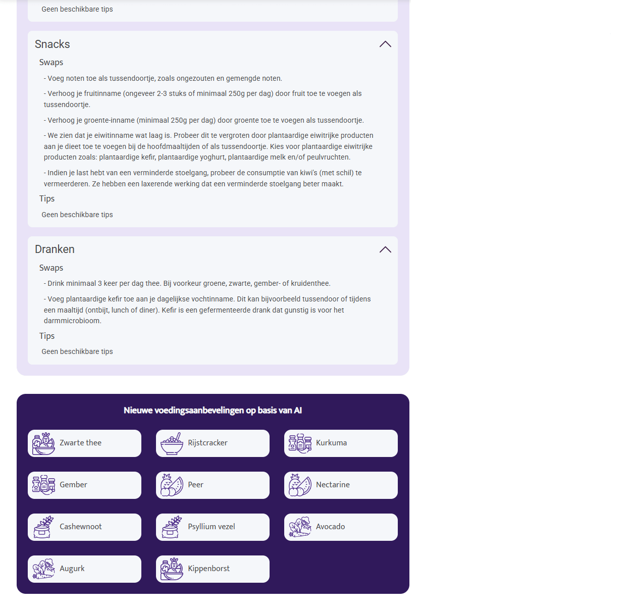Click the vegetable icon on the Avocado chip
The height and width of the screenshot is (611, 629).
pos(299,527)
